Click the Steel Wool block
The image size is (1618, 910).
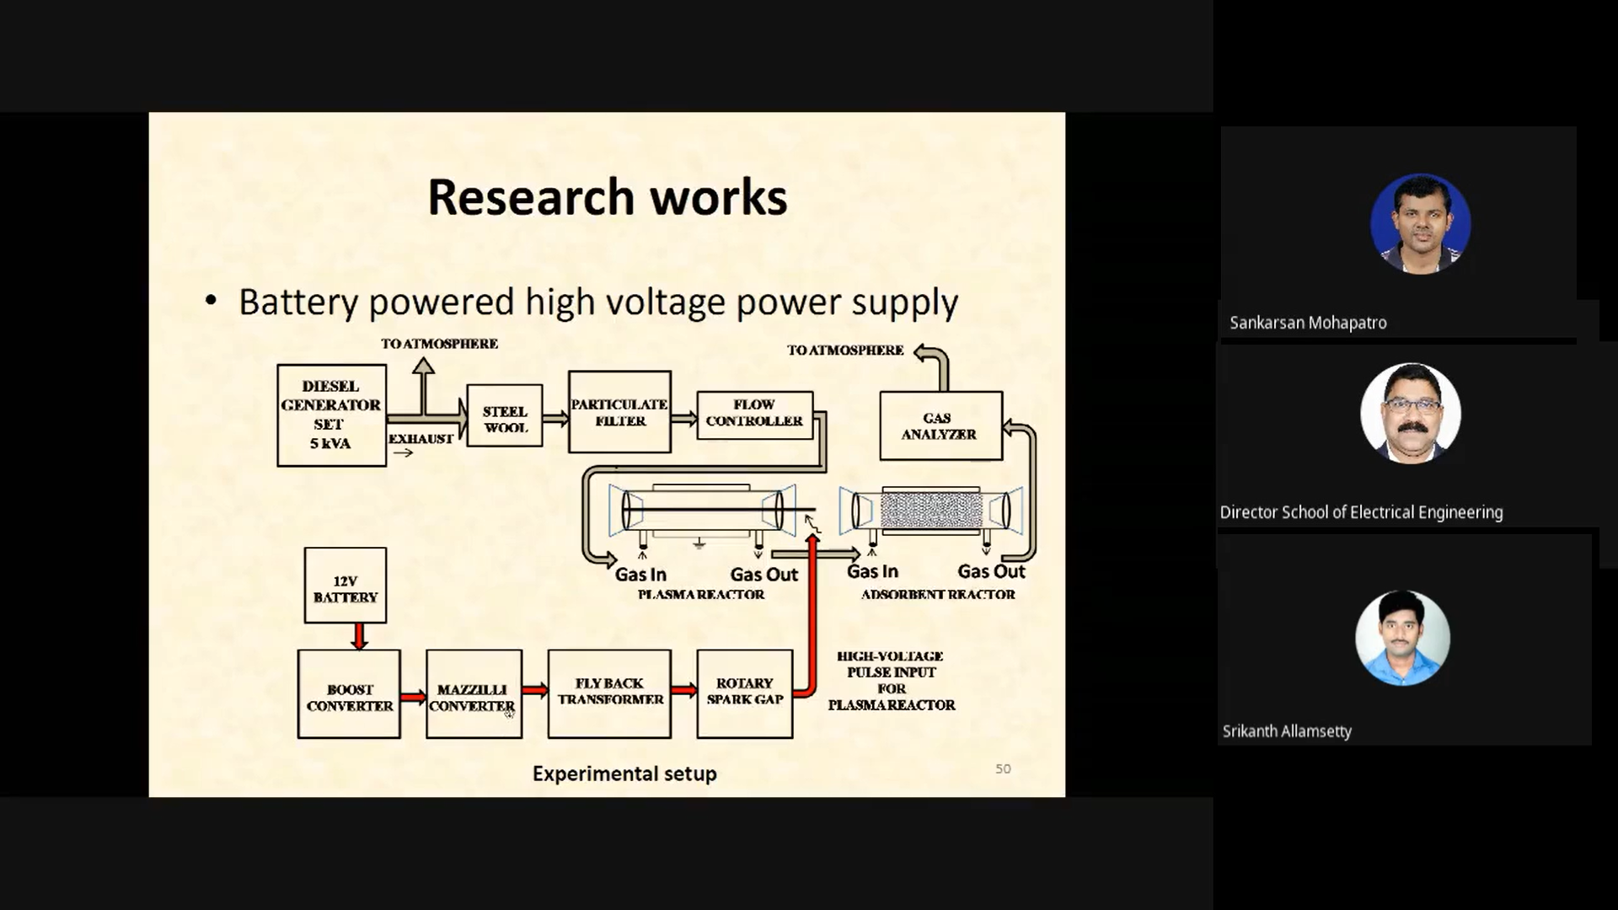click(x=505, y=416)
